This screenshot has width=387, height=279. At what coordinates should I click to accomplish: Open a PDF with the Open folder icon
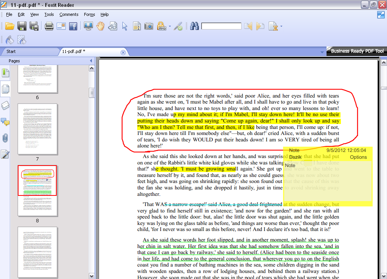[10, 26]
